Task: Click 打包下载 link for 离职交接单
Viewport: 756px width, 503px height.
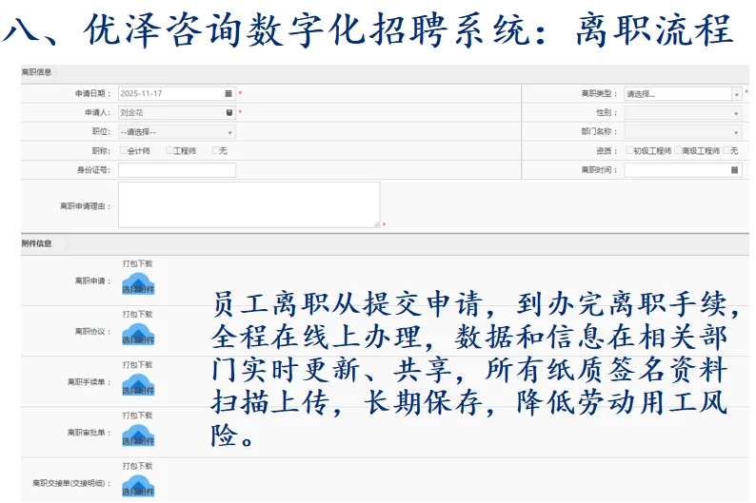Action: tap(137, 466)
